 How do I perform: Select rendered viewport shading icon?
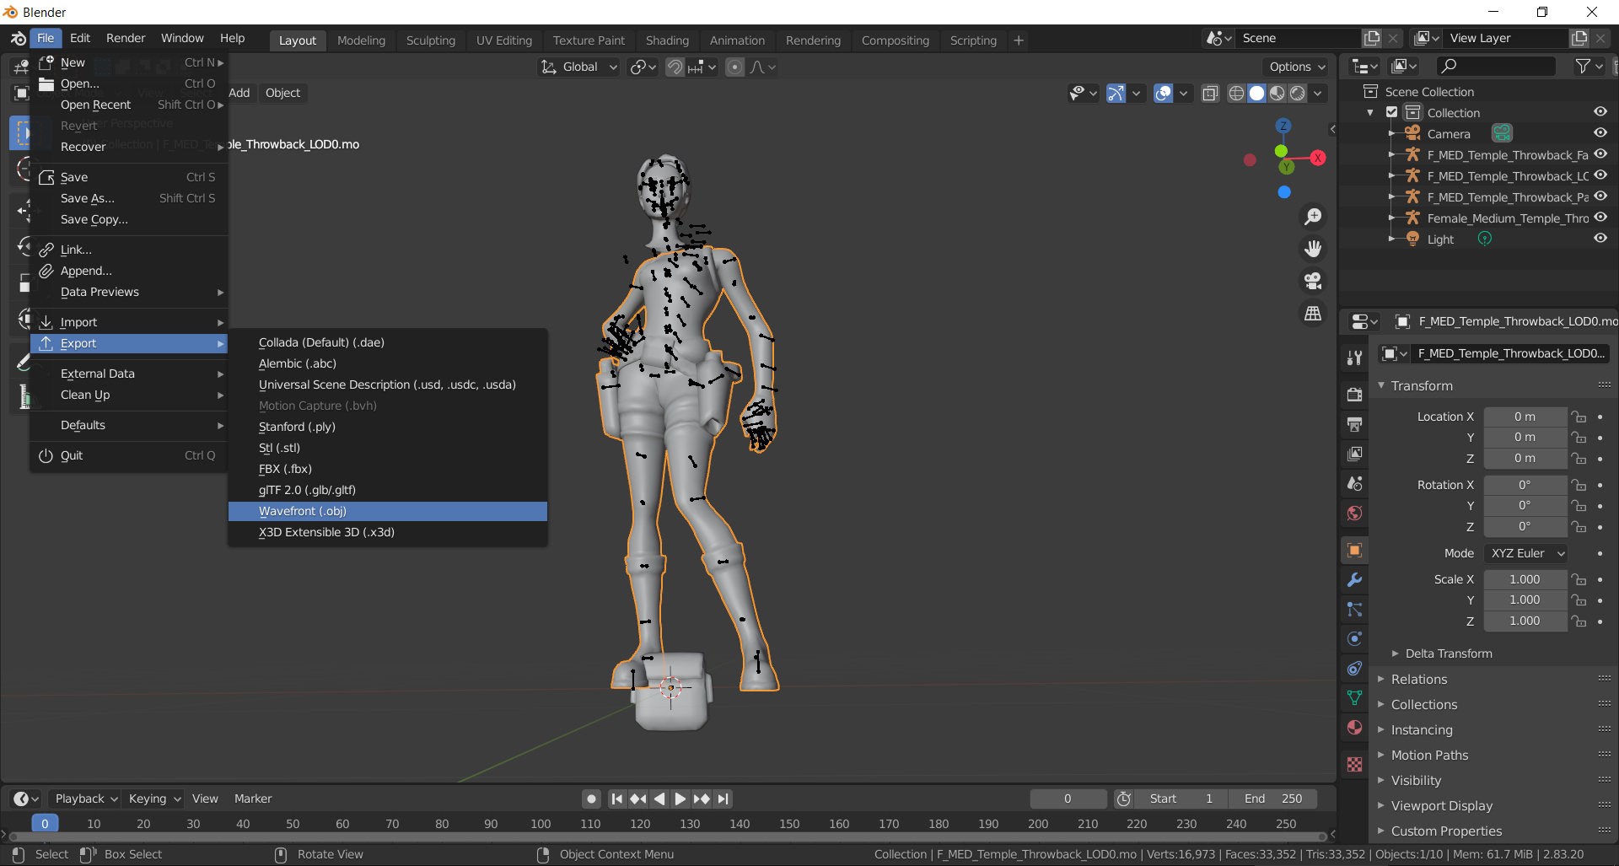click(x=1298, y=94)
